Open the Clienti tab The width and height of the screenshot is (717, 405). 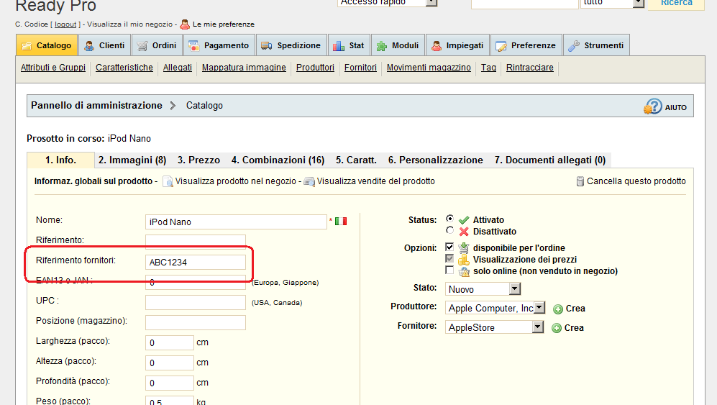pyautogui.click(x=105, y=45)
